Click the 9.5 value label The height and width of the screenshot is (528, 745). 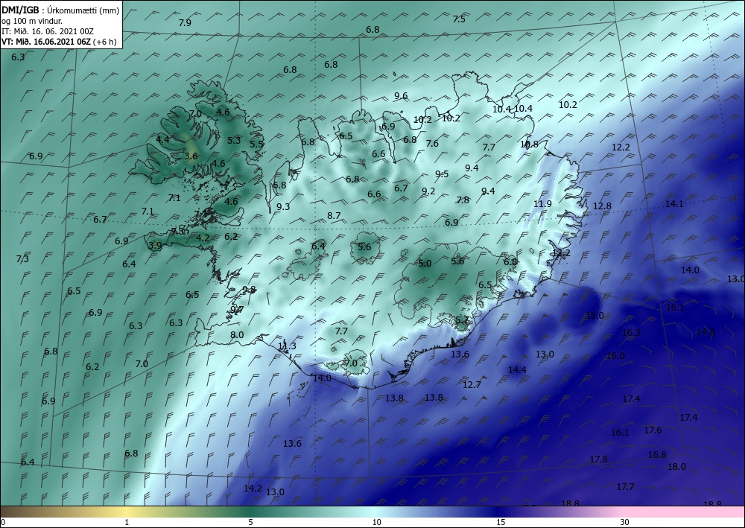(442, 174)
